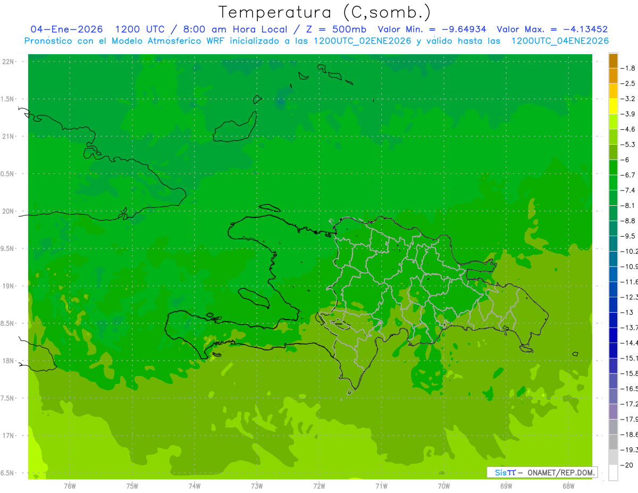
Task: Click latitude label "18N"
Action: point(8,361)
